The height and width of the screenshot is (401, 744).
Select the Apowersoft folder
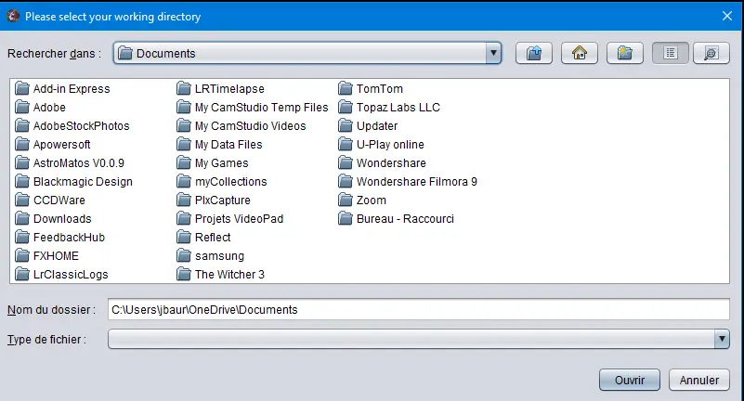[x=53, y=144]
